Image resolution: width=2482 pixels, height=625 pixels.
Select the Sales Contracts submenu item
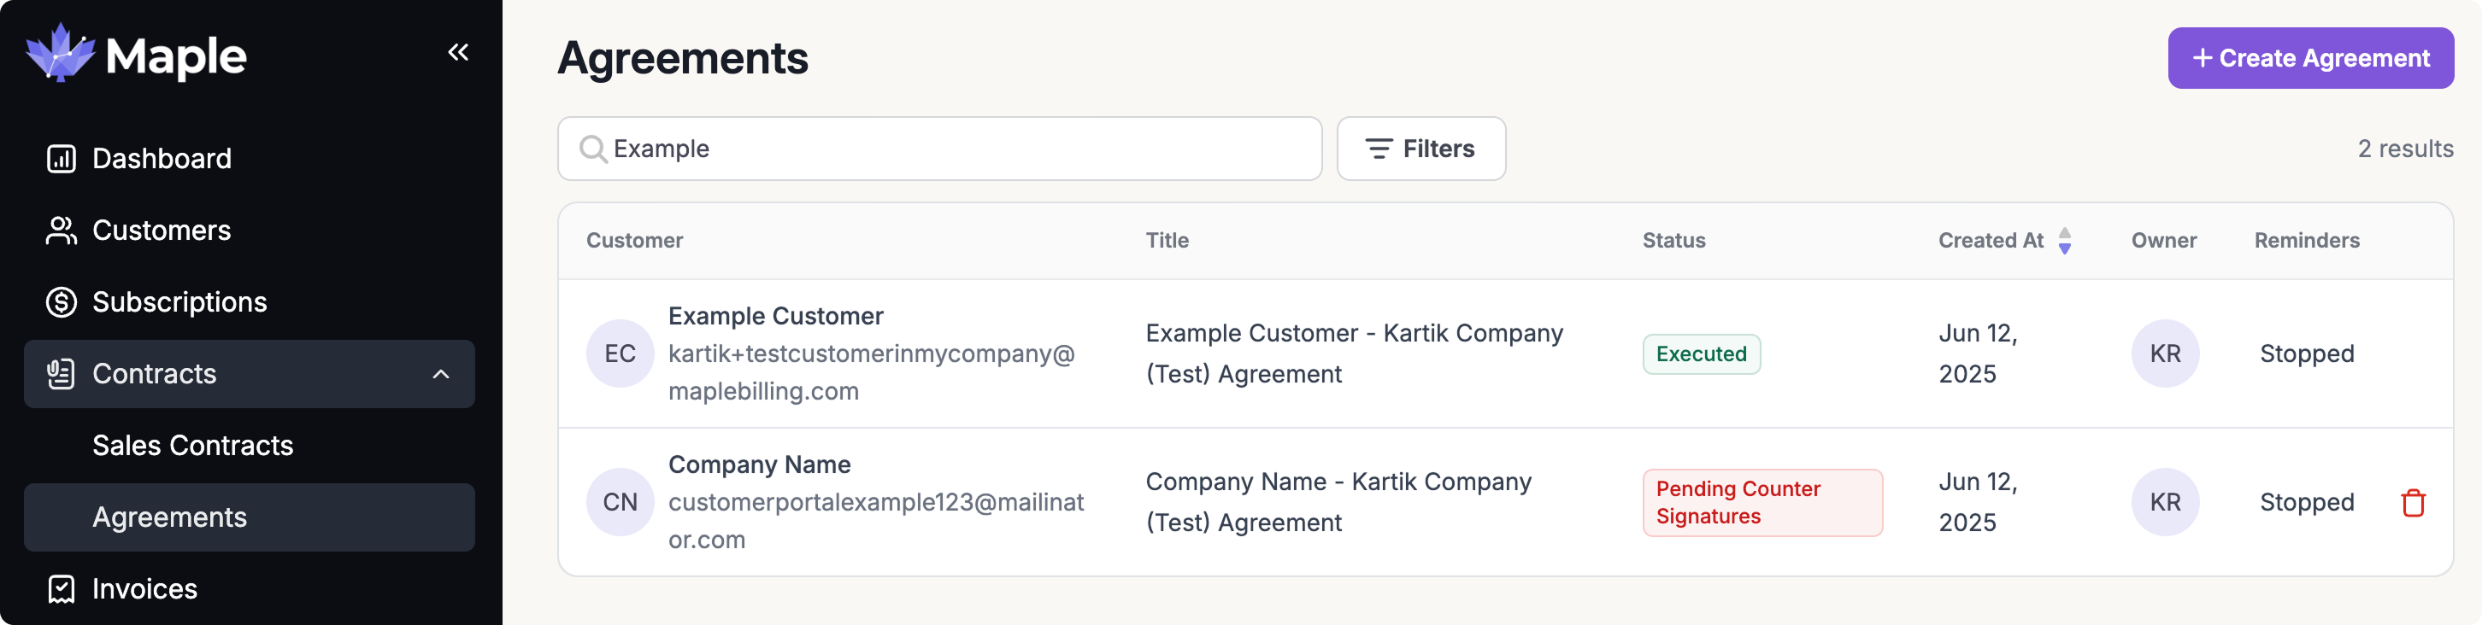point(192,445)
